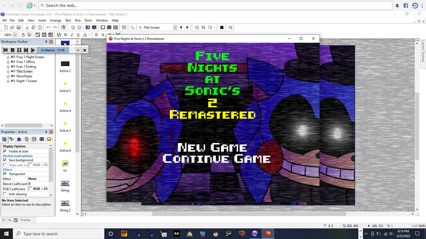
Task: Expand NewsPaper tree node
Action: tap(8, 77)
